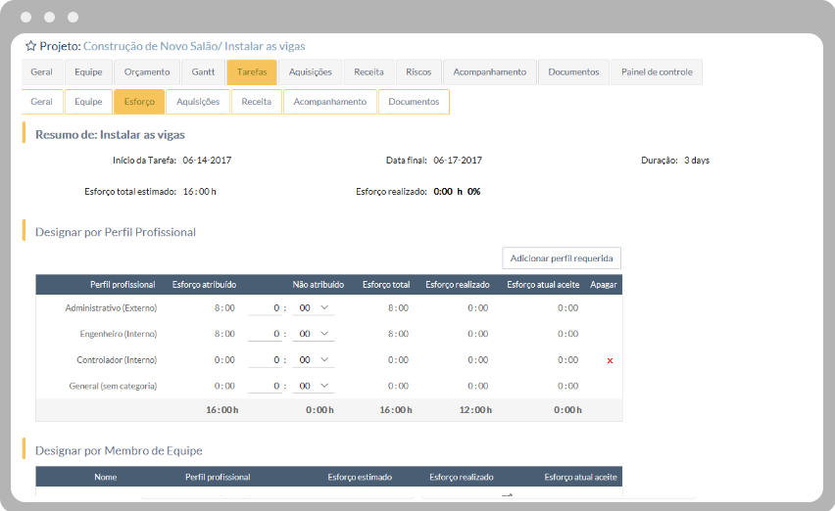Screen dimensions: 835x511
Task: Open the Aquisições sub-tab under Tarefas
Action: pos(198,102)
